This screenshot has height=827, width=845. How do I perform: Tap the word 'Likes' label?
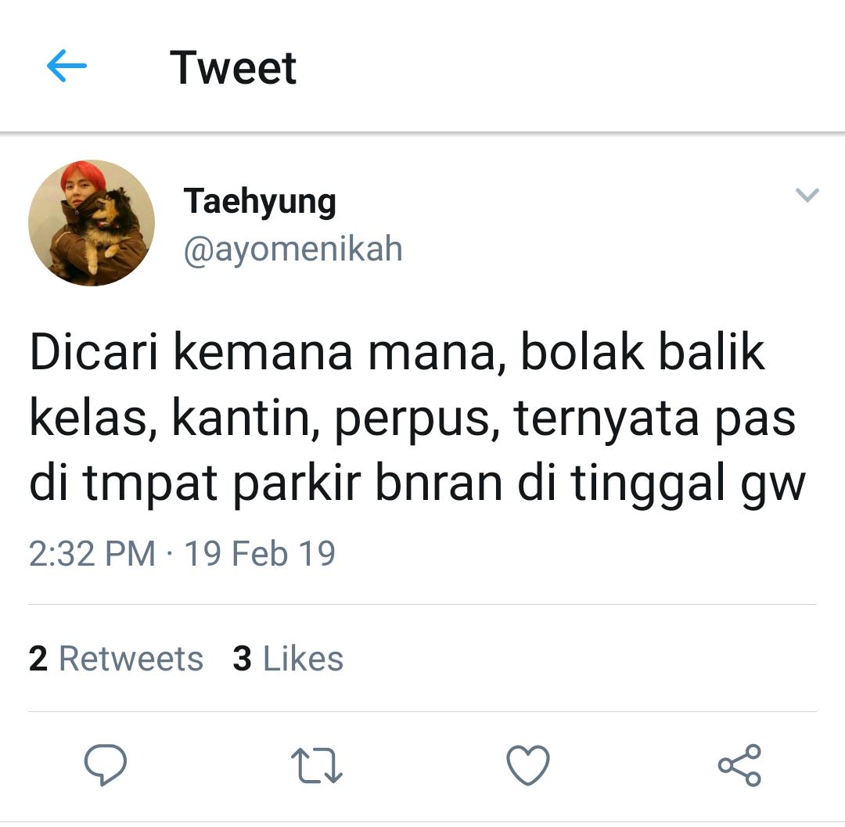[x=303, y=658]
